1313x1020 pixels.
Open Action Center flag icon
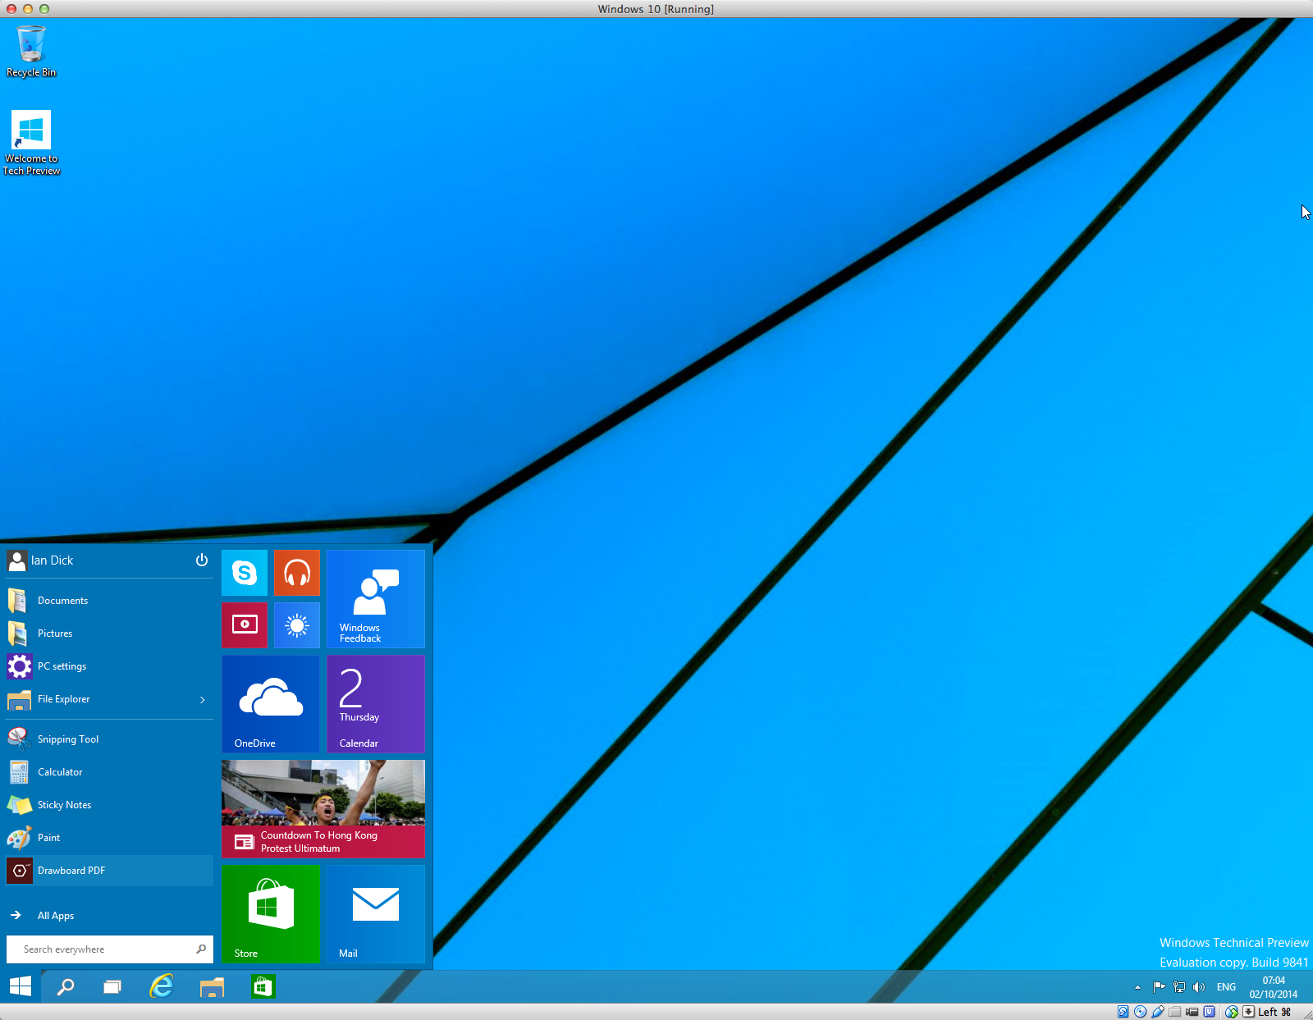pyautogui.click(x=1159, y=987)
